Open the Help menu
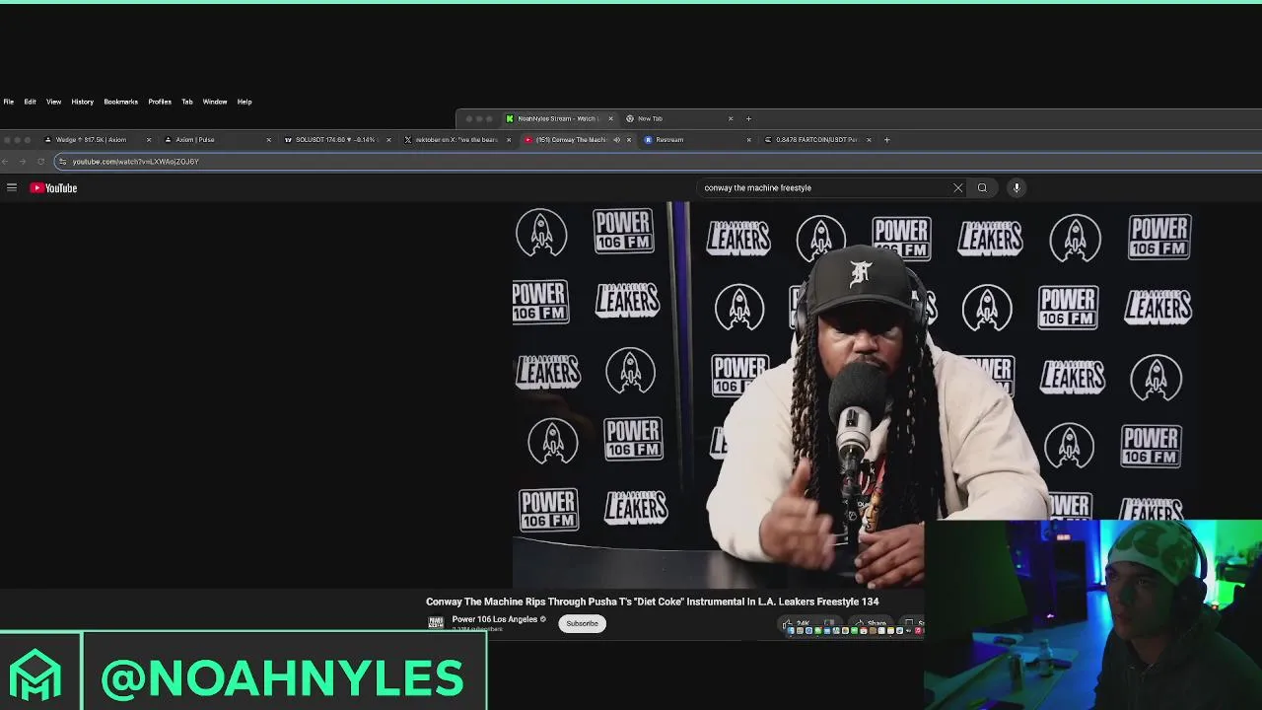 pos(244,102)
